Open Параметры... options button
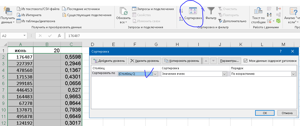Screen dimensions: 300x126 pos(229,61)
